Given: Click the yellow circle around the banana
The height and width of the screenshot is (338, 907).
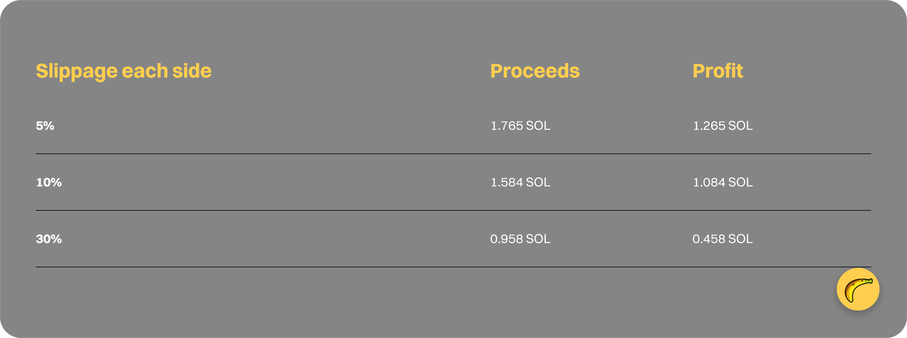Looking at the screenshot, I should [x=858, y=289].
